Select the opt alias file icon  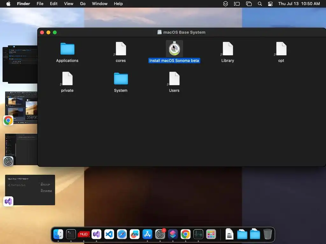(281, 49)
